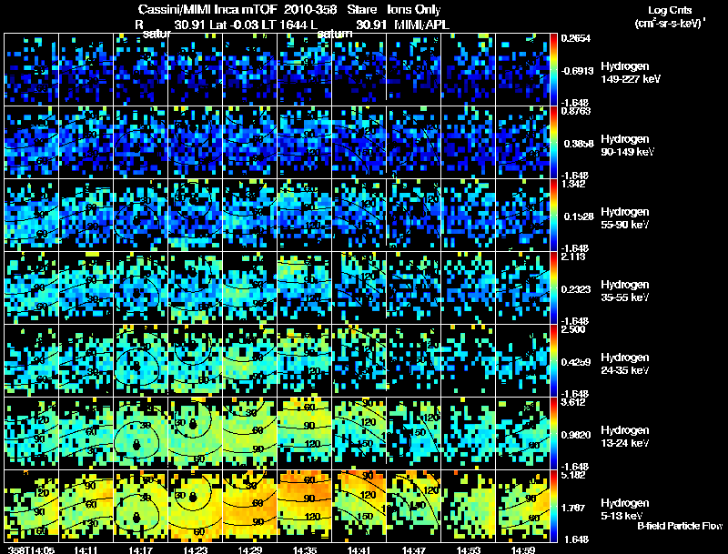
Task: Click the 5.182 color scale maximum
Action: [x=573, y=475]
